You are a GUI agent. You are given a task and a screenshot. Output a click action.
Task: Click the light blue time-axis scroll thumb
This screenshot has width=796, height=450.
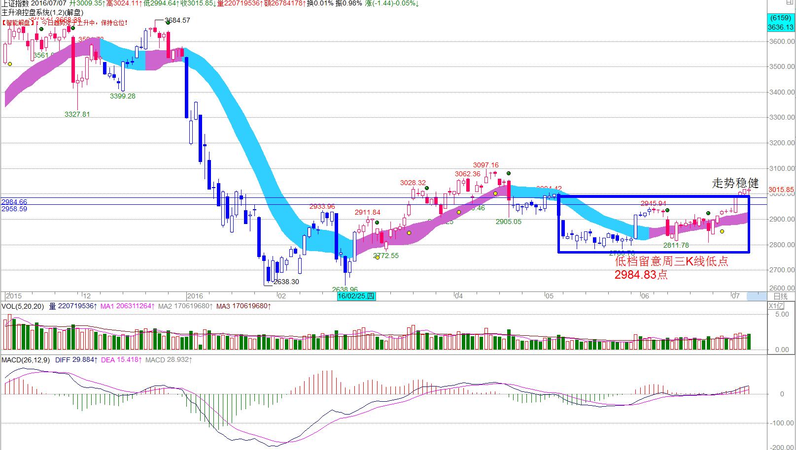tap(757, 296)
